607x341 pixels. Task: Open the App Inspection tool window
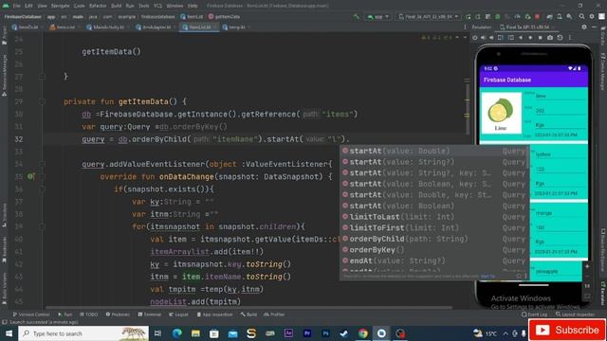(x=214, y=314)
